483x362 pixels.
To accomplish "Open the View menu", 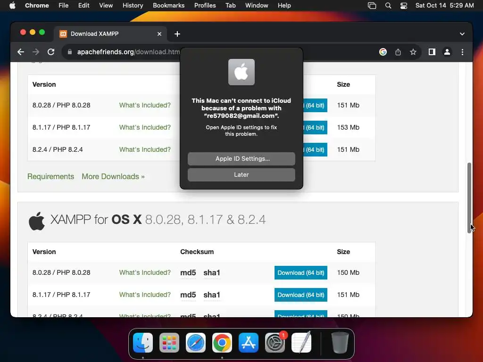I will click(106, 5).
